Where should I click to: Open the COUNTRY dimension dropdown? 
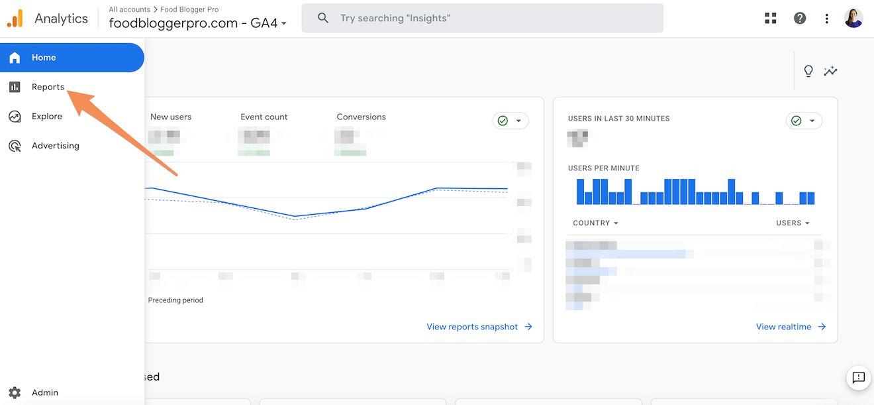[x=595, y=223]
